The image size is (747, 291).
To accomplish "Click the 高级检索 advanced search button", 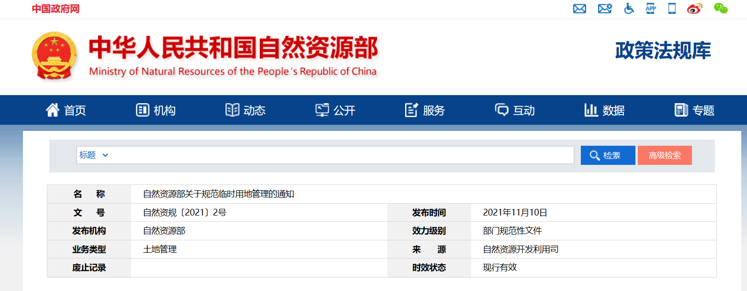I will pos(665,155).
